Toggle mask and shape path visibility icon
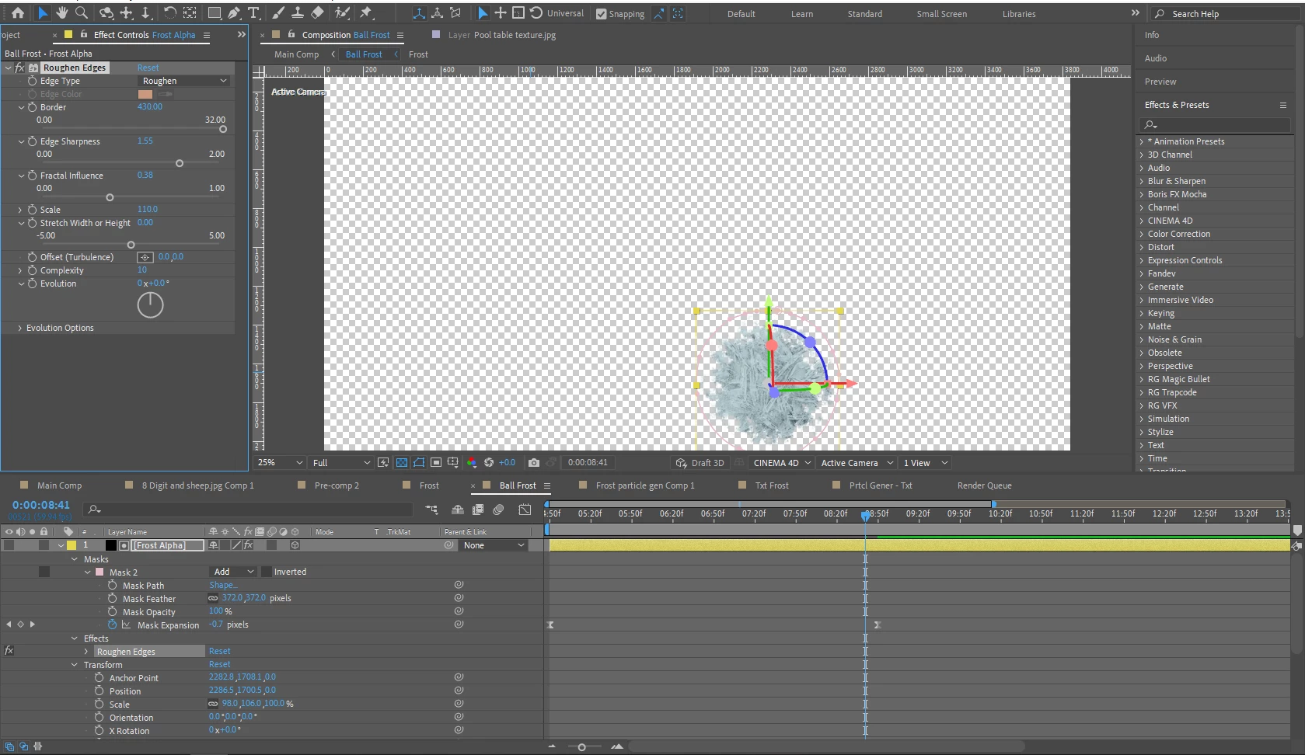 point(419,462)
